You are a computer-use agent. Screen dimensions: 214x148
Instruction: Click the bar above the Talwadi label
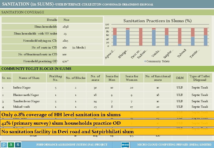coord(180,37)
